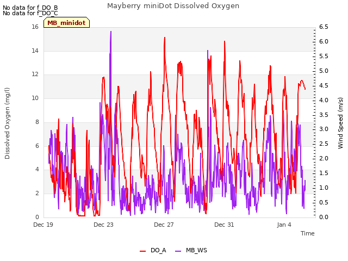Select the Wind Speed (m/s) axis title

340,123
